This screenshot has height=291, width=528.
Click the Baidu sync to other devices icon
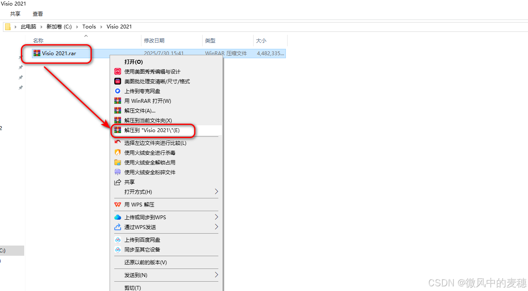click(118, 249)
